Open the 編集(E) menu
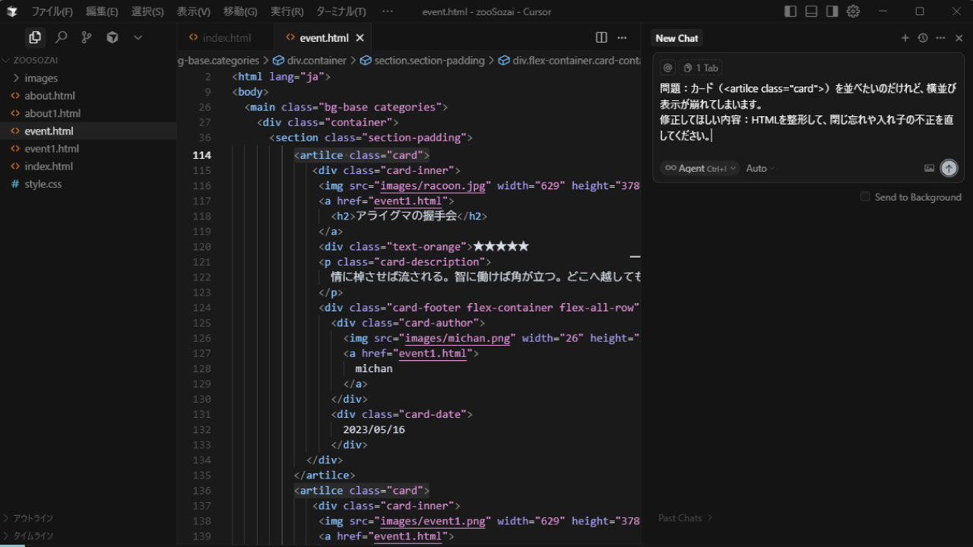 (102, 11)
